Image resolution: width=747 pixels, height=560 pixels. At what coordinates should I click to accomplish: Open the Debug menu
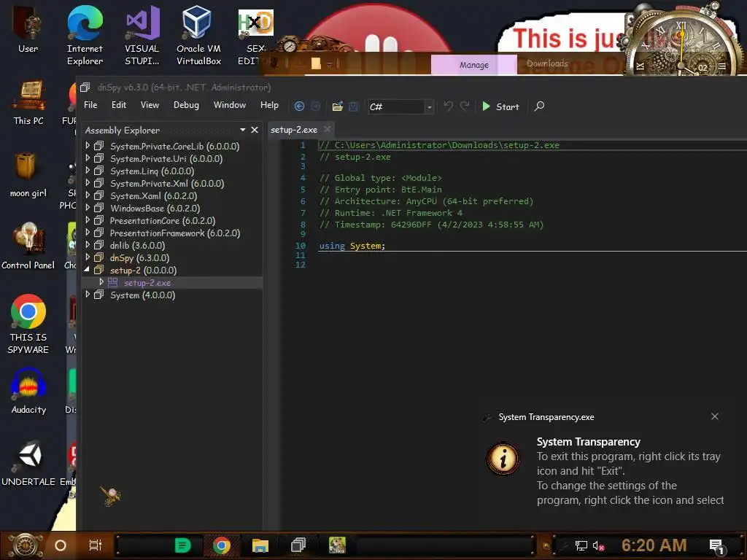click(x=186, y=105)
